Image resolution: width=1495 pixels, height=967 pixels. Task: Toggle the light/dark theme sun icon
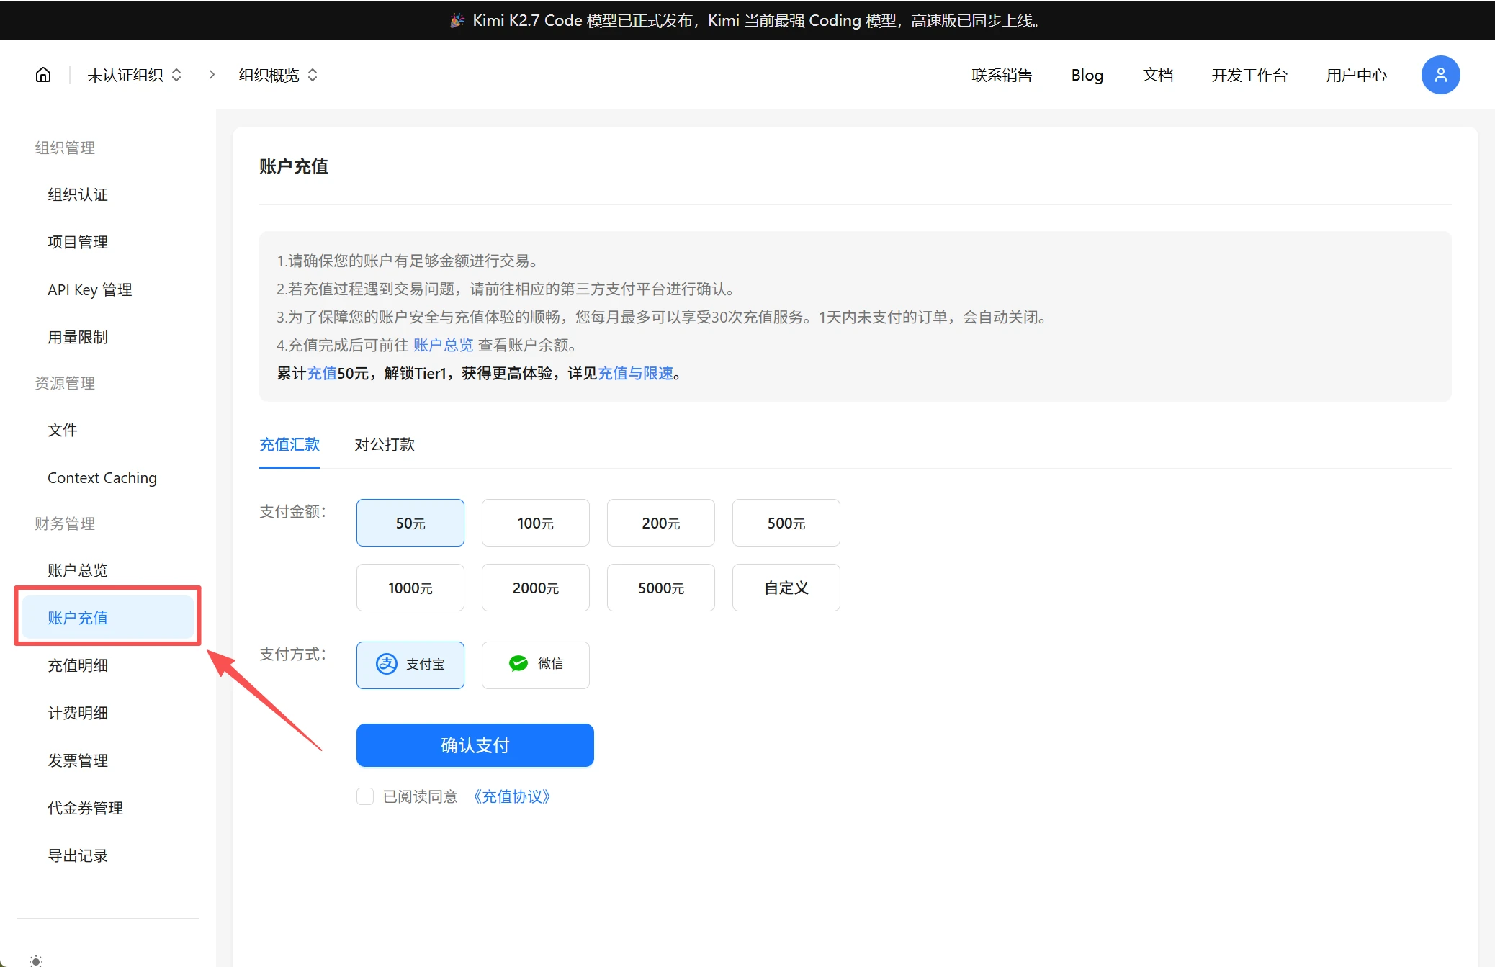[x=36, y=961]
